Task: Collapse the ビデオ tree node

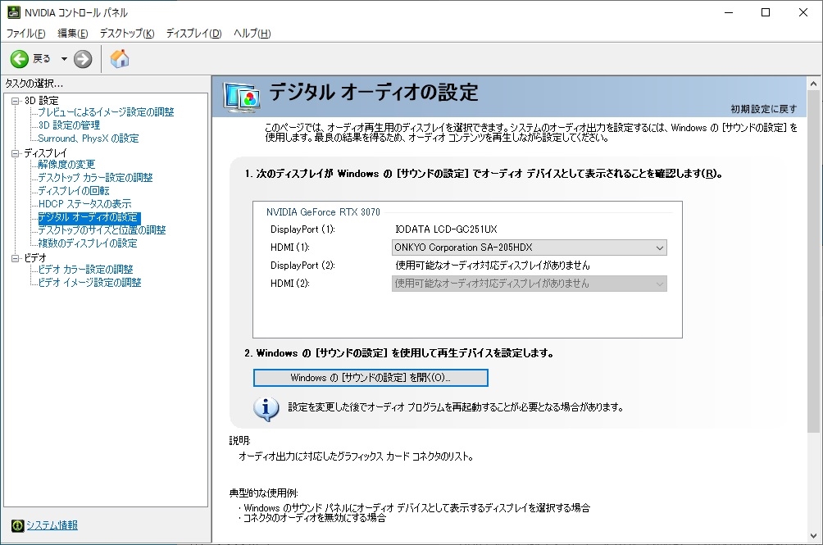Action: tap(16, 258)
